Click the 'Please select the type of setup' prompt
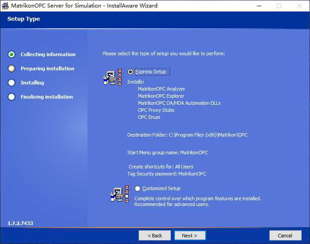310x244 pixels. (x=164, y=53)
